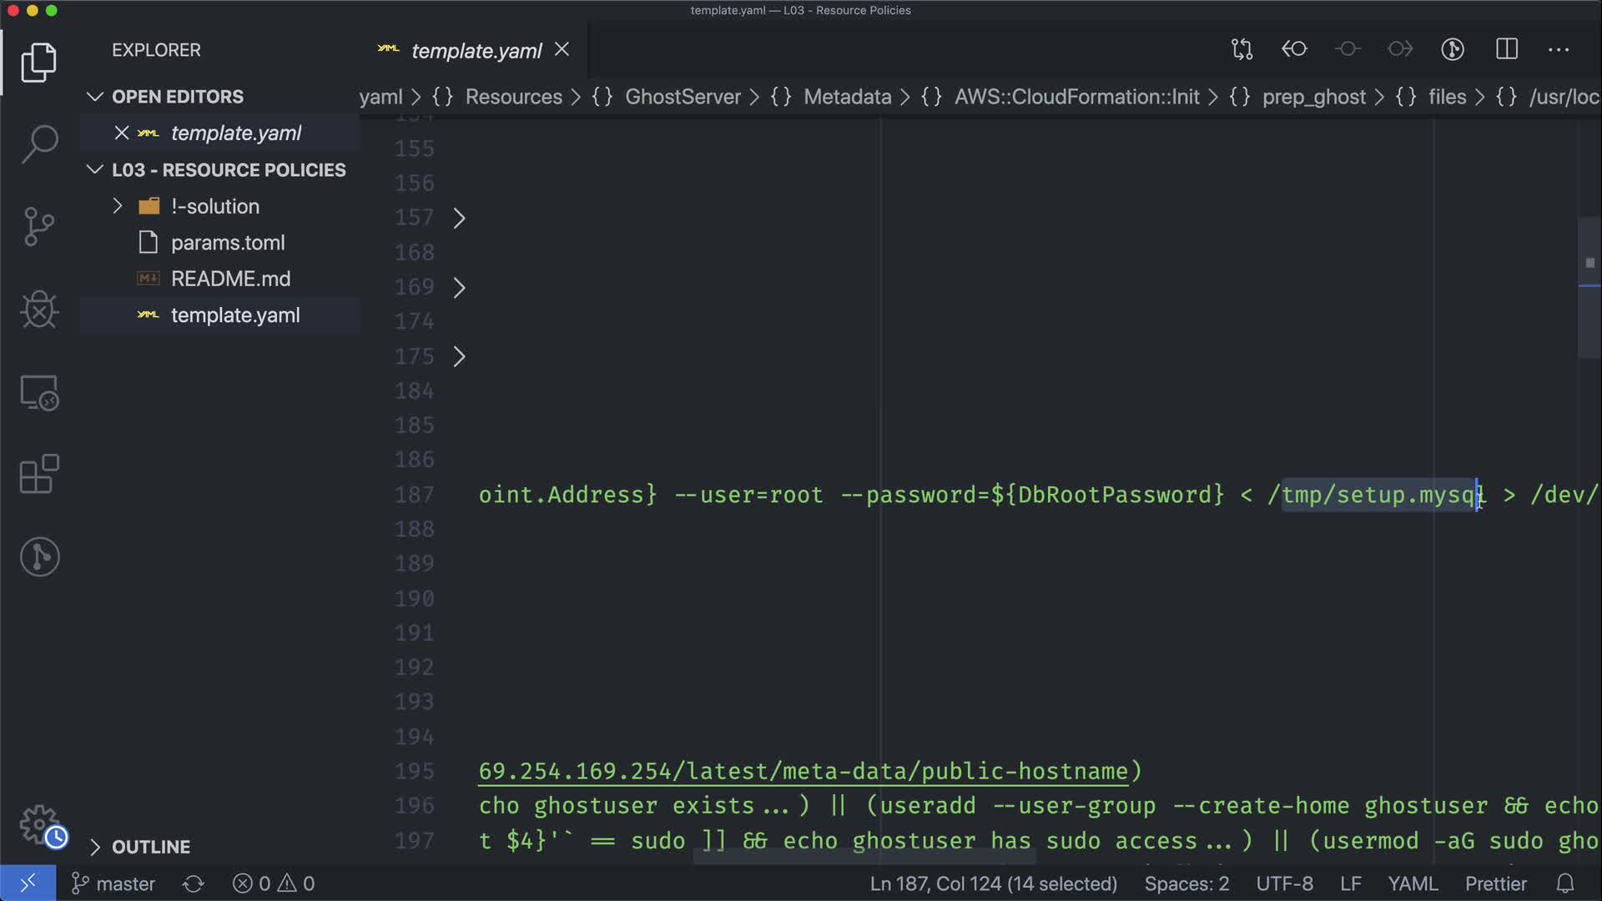Image resolution: width=1602 pixels, height=901 pixels.
Task: Open Source Control view in activity bar
Action: click(39, 227)
